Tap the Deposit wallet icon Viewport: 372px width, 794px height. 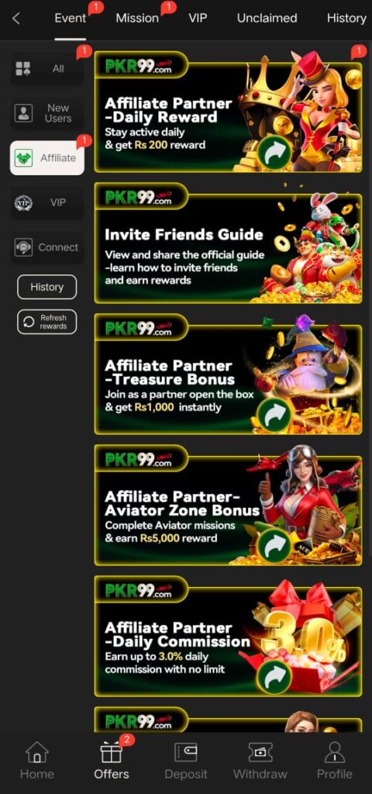coord(186,752)
